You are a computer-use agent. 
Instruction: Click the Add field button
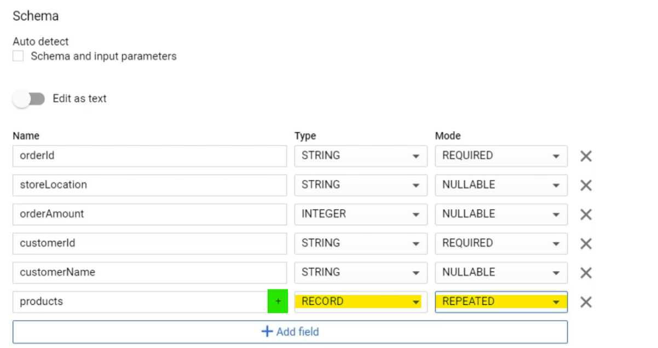tap(290, 332)
